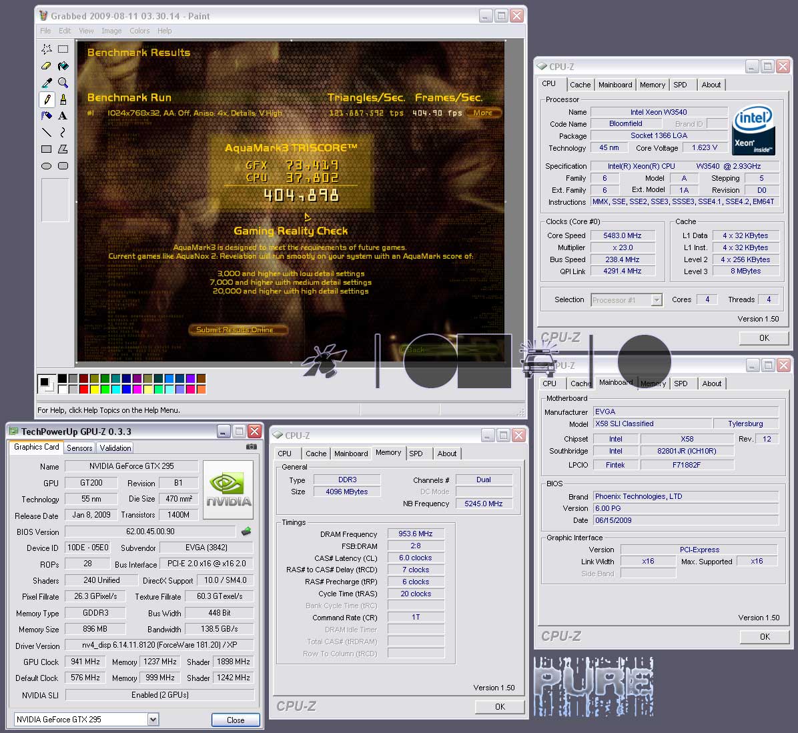The height and width of the screenshot is (733, 798).
Task: Select the Free-Form Select tool in Paint
Action: tap(46, 49)
